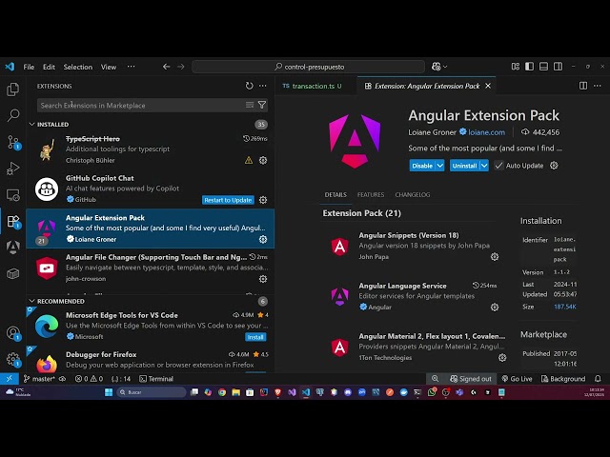Image resolution: width=610 pixels, height=457 pixels.
Task: Click control-presupuesto command center
Action: tap(309, 67)
